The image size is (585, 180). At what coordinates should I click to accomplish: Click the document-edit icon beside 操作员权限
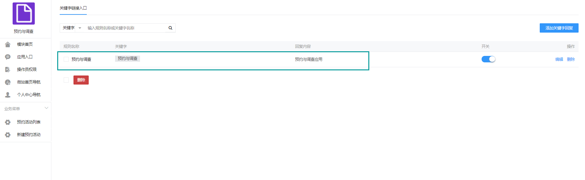pos(8,69)
